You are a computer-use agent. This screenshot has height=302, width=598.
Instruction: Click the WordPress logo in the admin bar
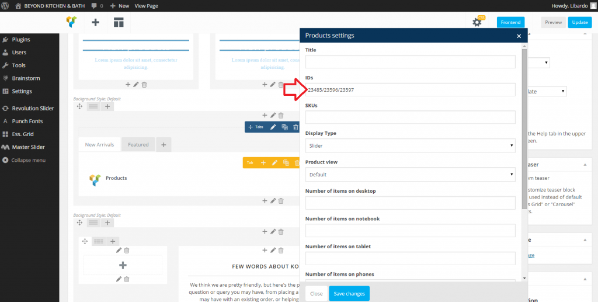(6, 5)
